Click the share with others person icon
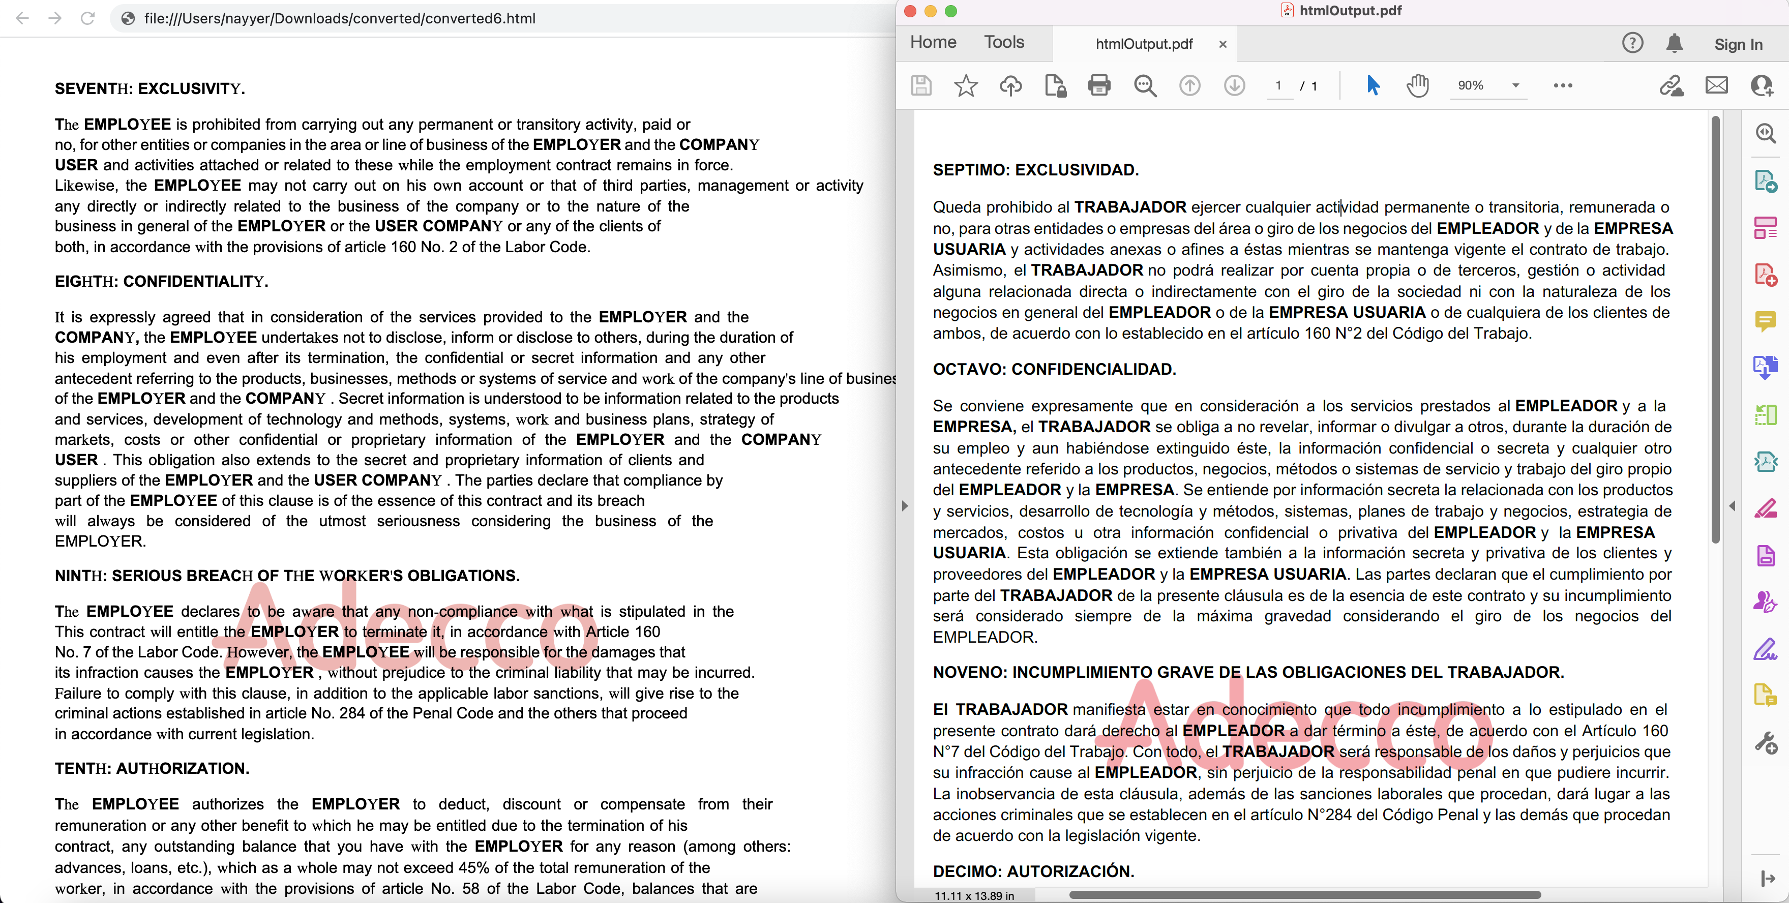 1761,85
